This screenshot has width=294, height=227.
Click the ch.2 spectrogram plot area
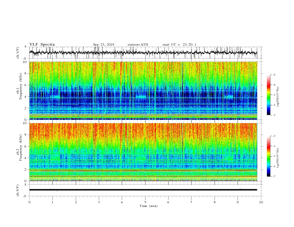[143, 152]
